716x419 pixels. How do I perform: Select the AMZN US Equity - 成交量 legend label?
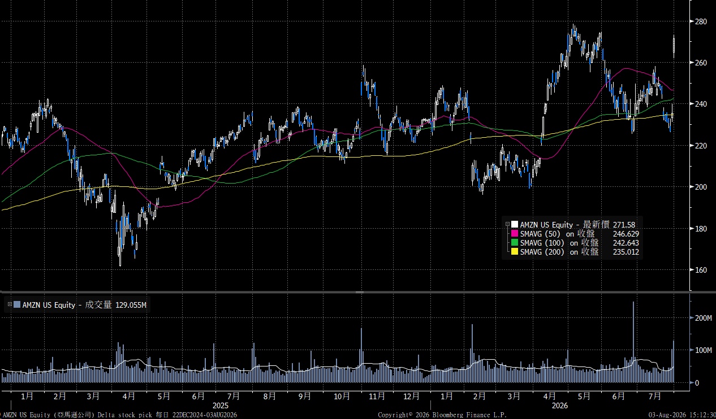tap(68, 305)
